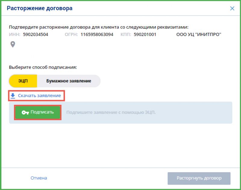Viewport: 241px width, 190px height.
Task: Click Расторгнуть договор button
Action: pyautogui.click(x=199, y=178)
